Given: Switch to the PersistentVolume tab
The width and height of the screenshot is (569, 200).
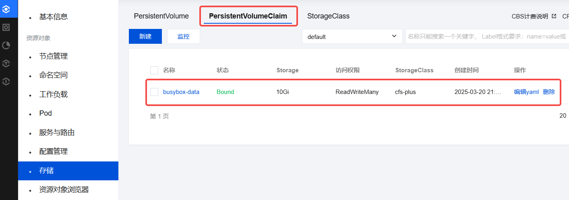Looking at the screenshot, I should [x=161, y=16].
